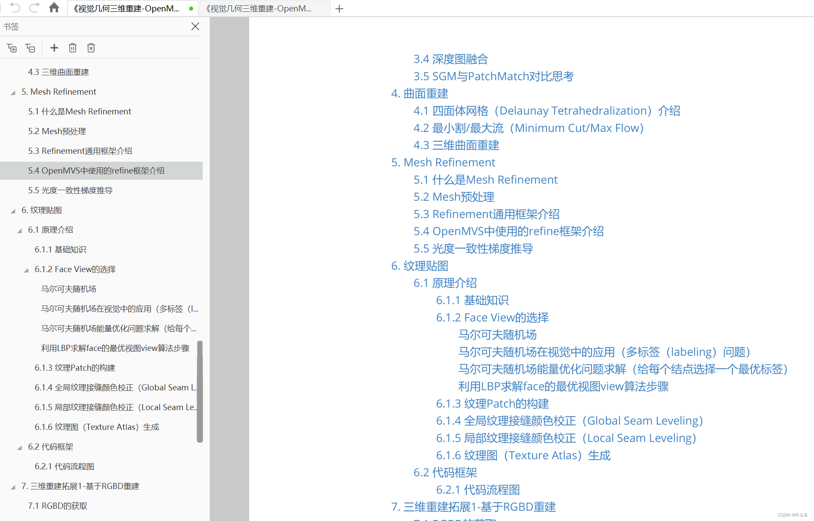The image size is (814, 521).
Task: Click the bookmarks panel vertical scrollbar
Action: (x=200, y=391)
